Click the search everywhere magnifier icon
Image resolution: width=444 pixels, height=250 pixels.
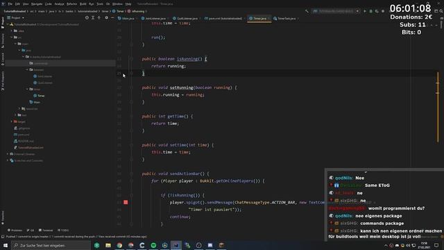(x=441, y=11)
